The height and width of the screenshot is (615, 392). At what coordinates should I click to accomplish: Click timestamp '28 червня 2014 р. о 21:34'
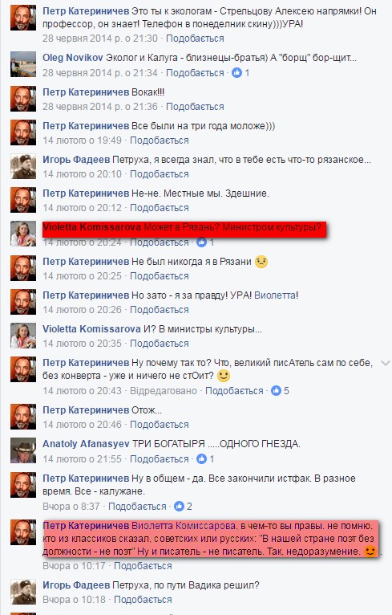point(100,73)
